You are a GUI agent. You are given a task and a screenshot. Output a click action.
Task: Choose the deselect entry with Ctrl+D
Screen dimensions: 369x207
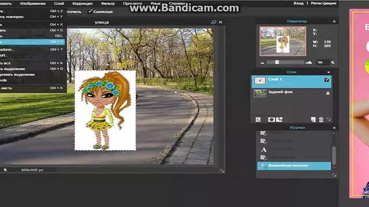[32, 69]
